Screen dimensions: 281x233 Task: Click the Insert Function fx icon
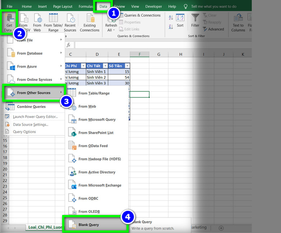pos(69,45)
